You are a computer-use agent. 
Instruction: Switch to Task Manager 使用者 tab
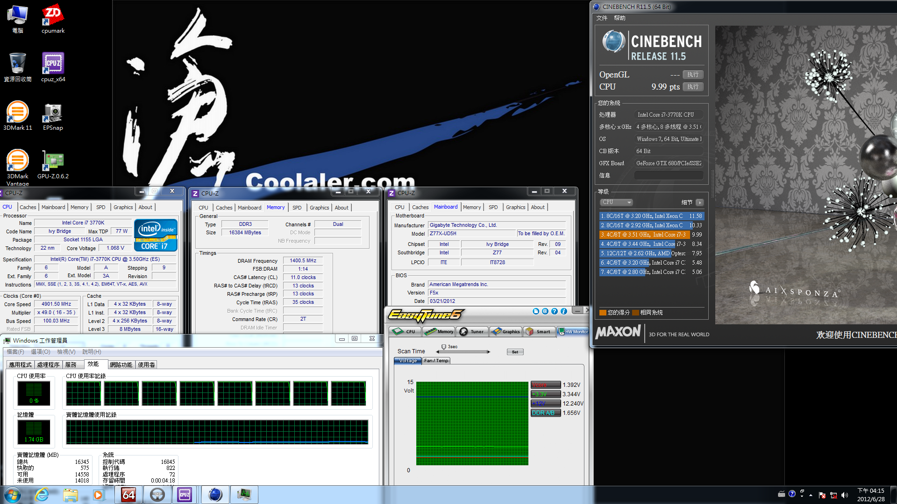pos(147,364)
